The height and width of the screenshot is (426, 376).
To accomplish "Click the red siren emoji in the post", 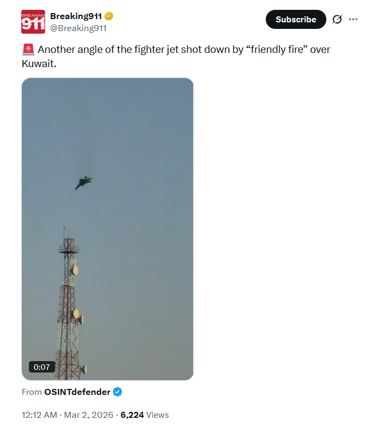I will click(x=27, y=50).
